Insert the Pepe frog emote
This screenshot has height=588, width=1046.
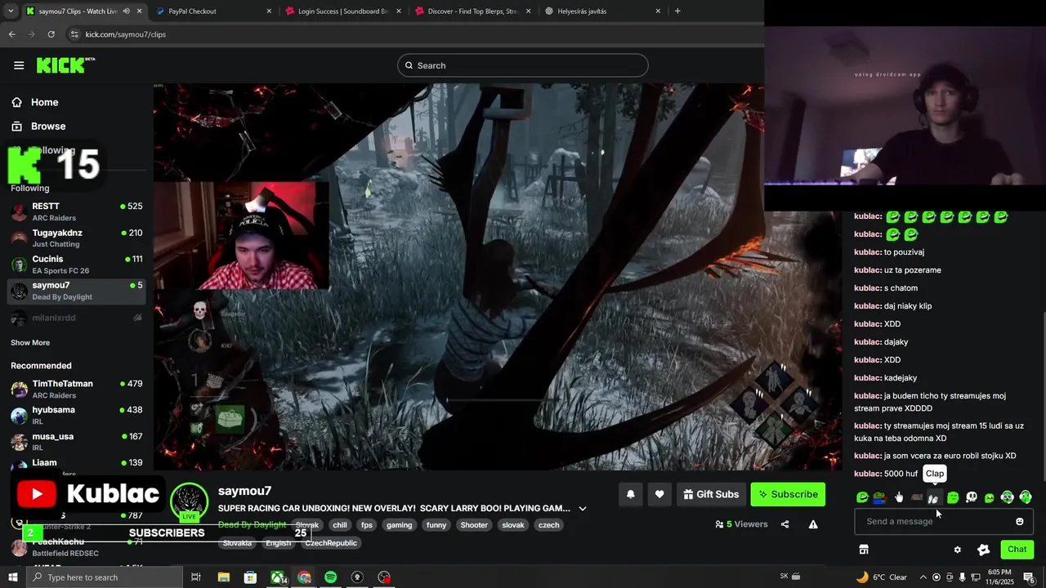click(879, 497)
